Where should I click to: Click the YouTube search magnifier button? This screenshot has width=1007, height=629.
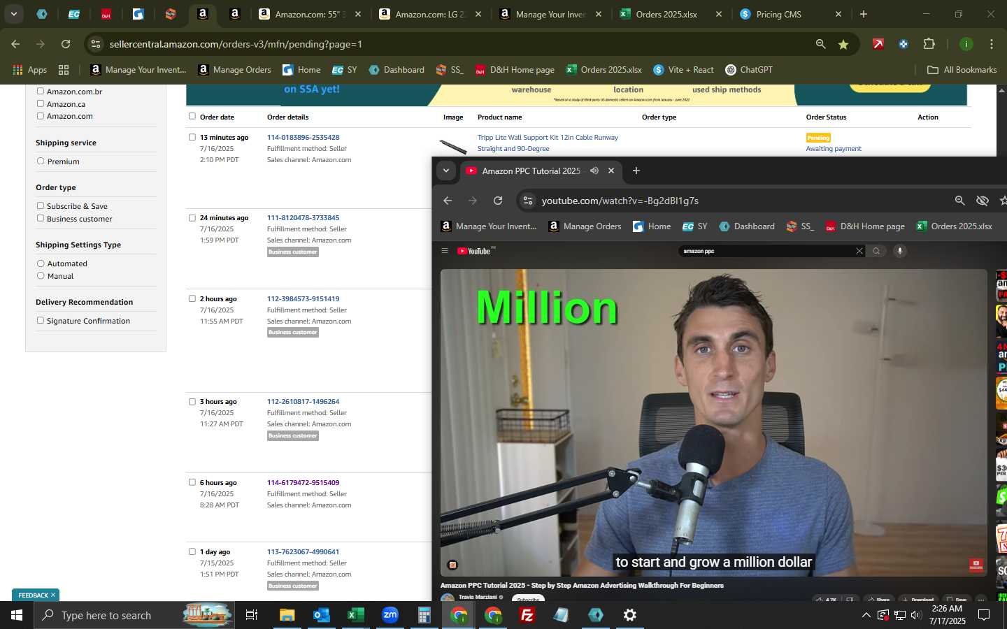click(876, 251)
